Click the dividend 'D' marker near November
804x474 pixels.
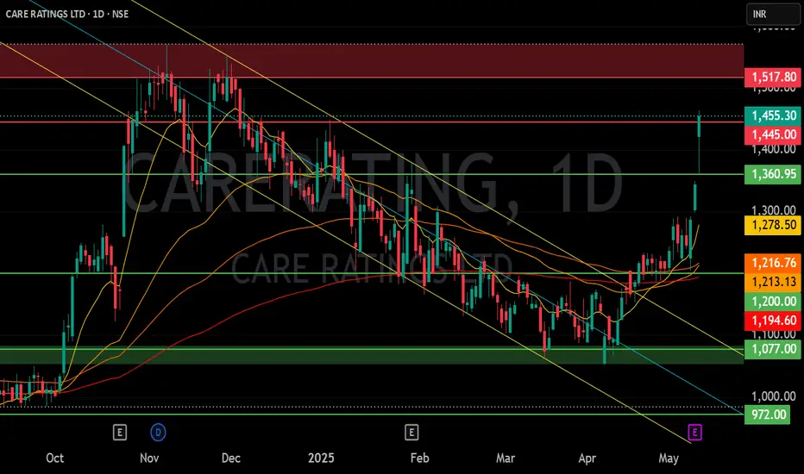[158, 433]
